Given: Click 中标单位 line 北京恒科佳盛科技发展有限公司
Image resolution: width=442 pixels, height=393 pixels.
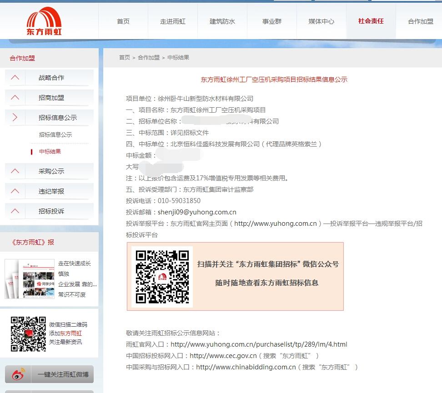Looking at the screenshot, I should point(224,144).
